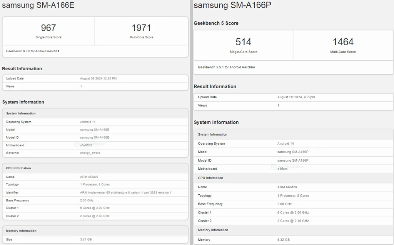Click "2 Cores @ 2.40 GHz" in SM-A166P panel
Image resolution: width=394 pixels, height=245 pixels.
[x=293, y=221]
